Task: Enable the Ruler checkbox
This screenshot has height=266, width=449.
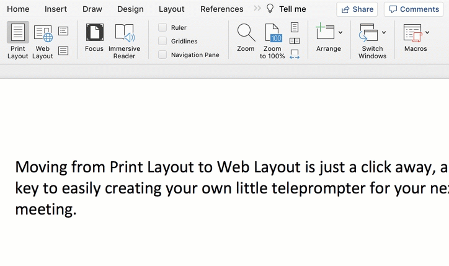Action: coord(162,27)
